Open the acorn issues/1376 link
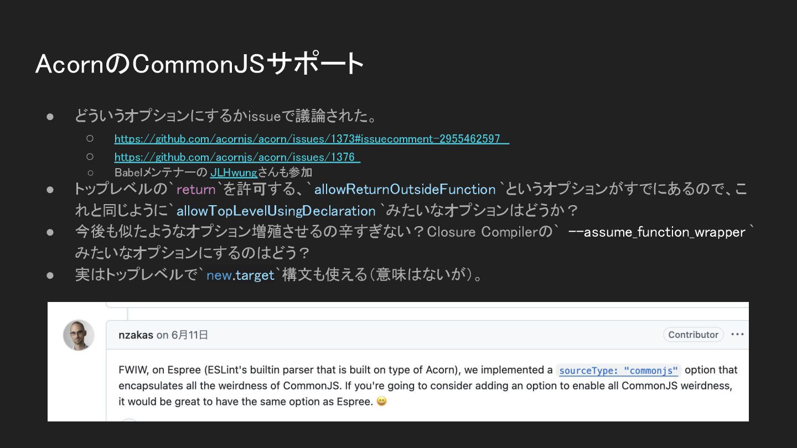Image resolution: width=797 pixels, height=448 pixels. point(237,157)
